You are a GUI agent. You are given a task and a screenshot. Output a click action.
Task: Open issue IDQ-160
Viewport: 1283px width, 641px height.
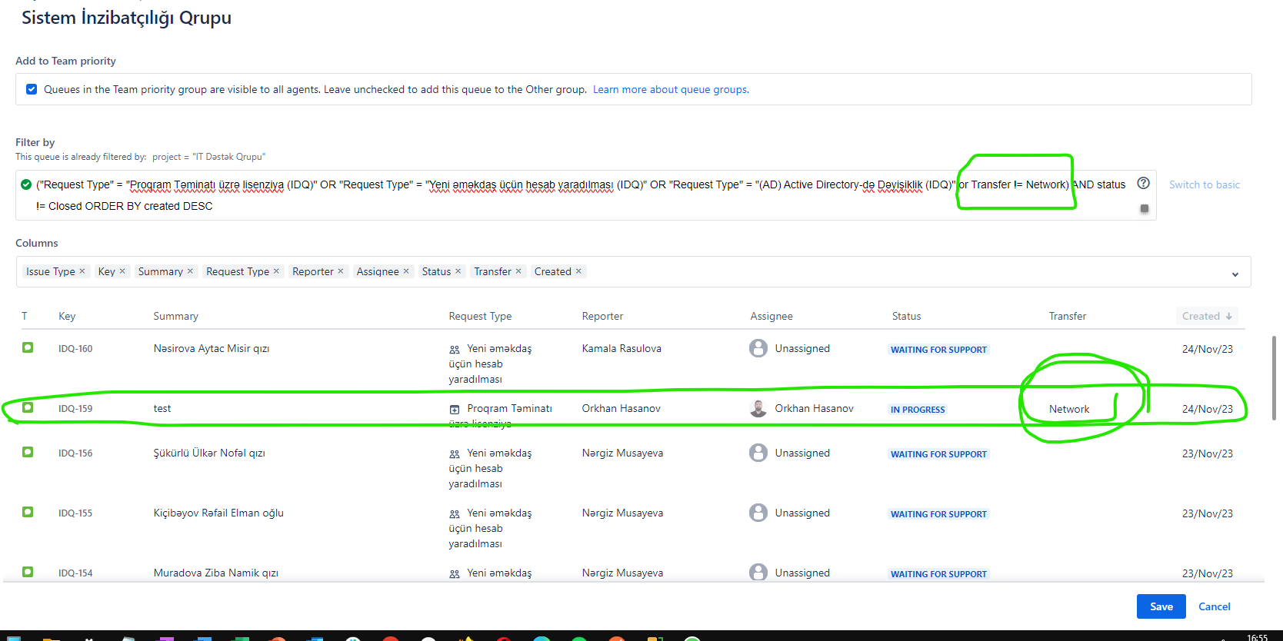point(75,349)
